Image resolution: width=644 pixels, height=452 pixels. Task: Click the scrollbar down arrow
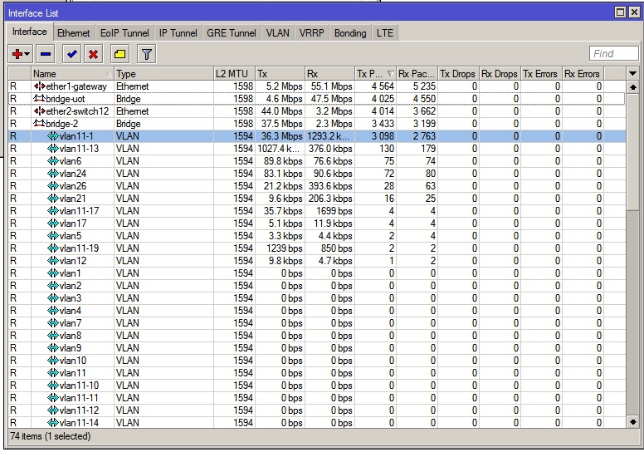(x=633, y=422)
